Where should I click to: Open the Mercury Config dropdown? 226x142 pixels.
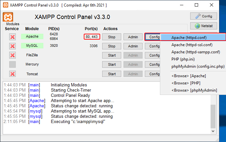click(x=153, y=64)
